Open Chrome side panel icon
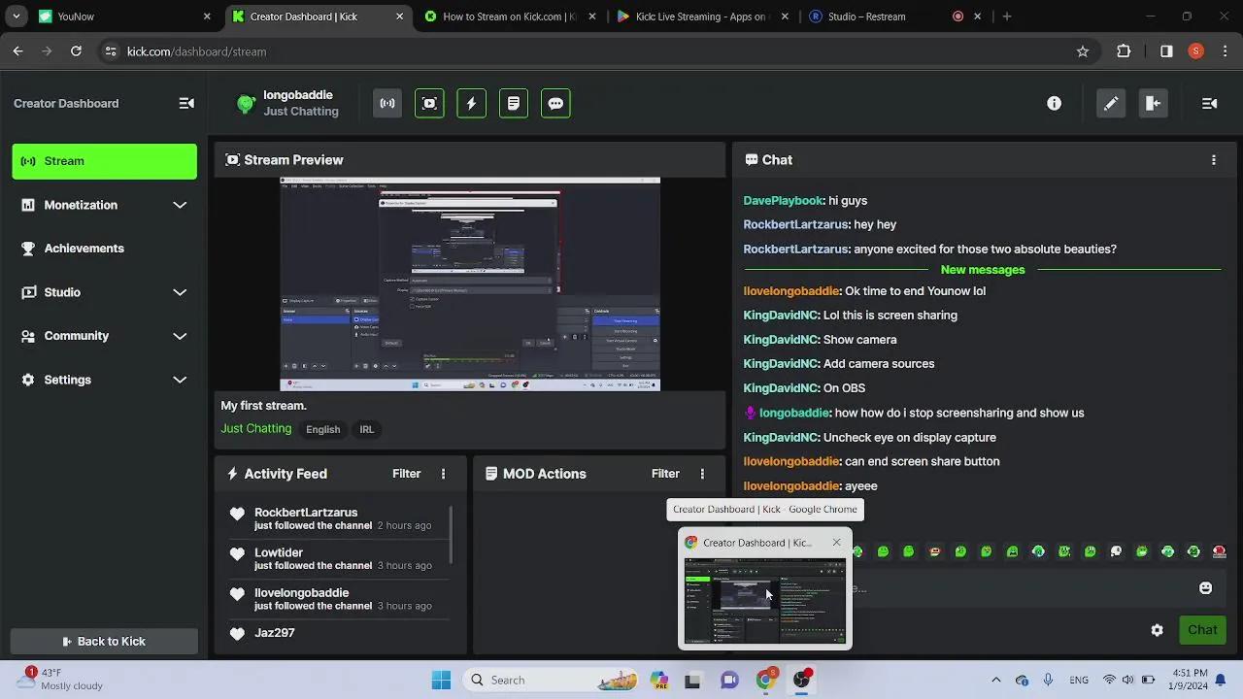 point(1166,51)
